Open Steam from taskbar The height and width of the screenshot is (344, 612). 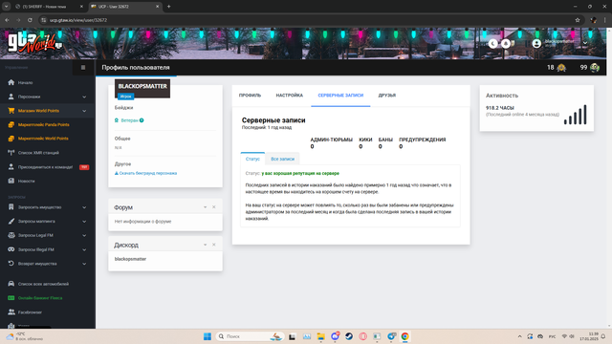[x=349, y=336]
